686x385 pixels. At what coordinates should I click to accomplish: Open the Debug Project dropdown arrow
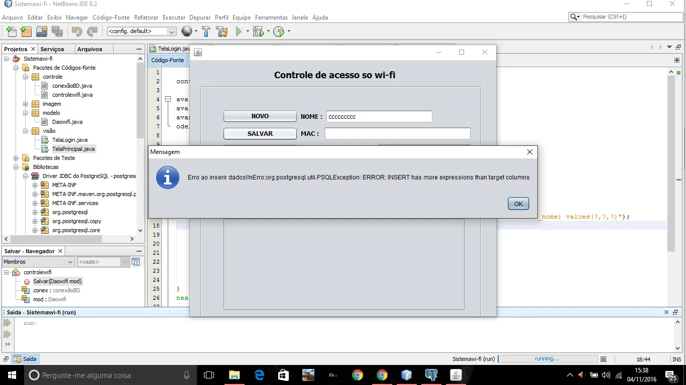pos(268,31)
